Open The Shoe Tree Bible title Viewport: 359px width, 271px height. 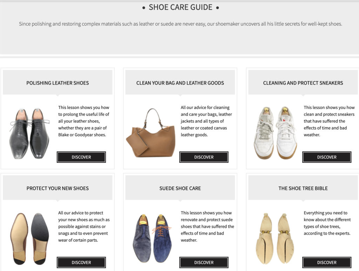click(x=303, y=188)
